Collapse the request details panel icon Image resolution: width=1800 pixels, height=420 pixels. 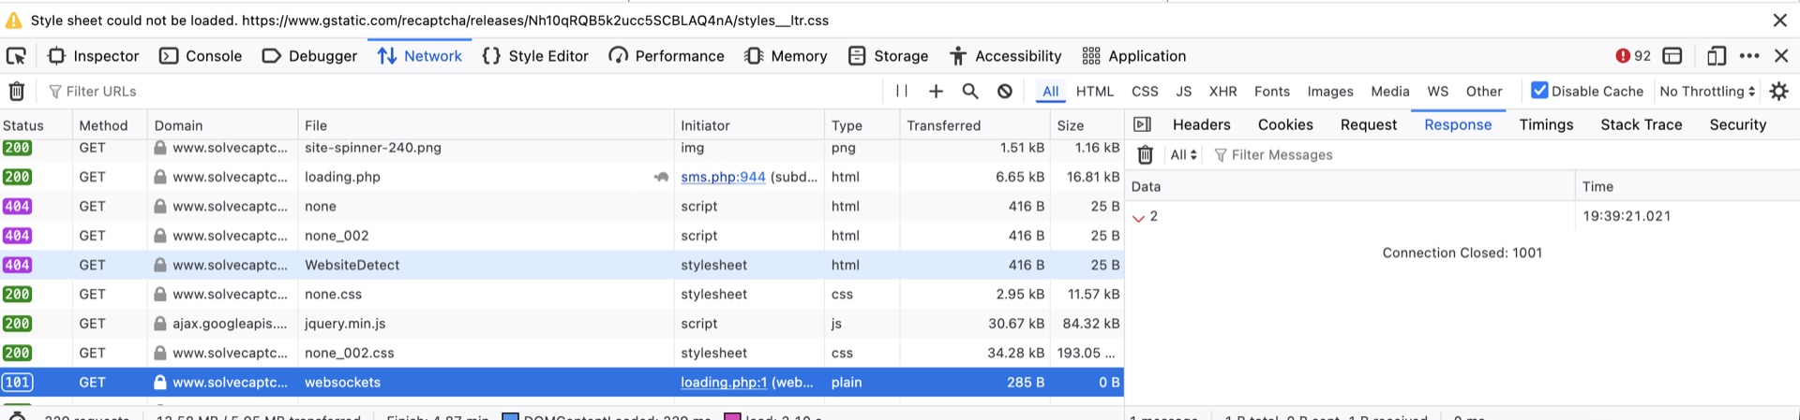pyautogui.click(x=1142, y=124)
